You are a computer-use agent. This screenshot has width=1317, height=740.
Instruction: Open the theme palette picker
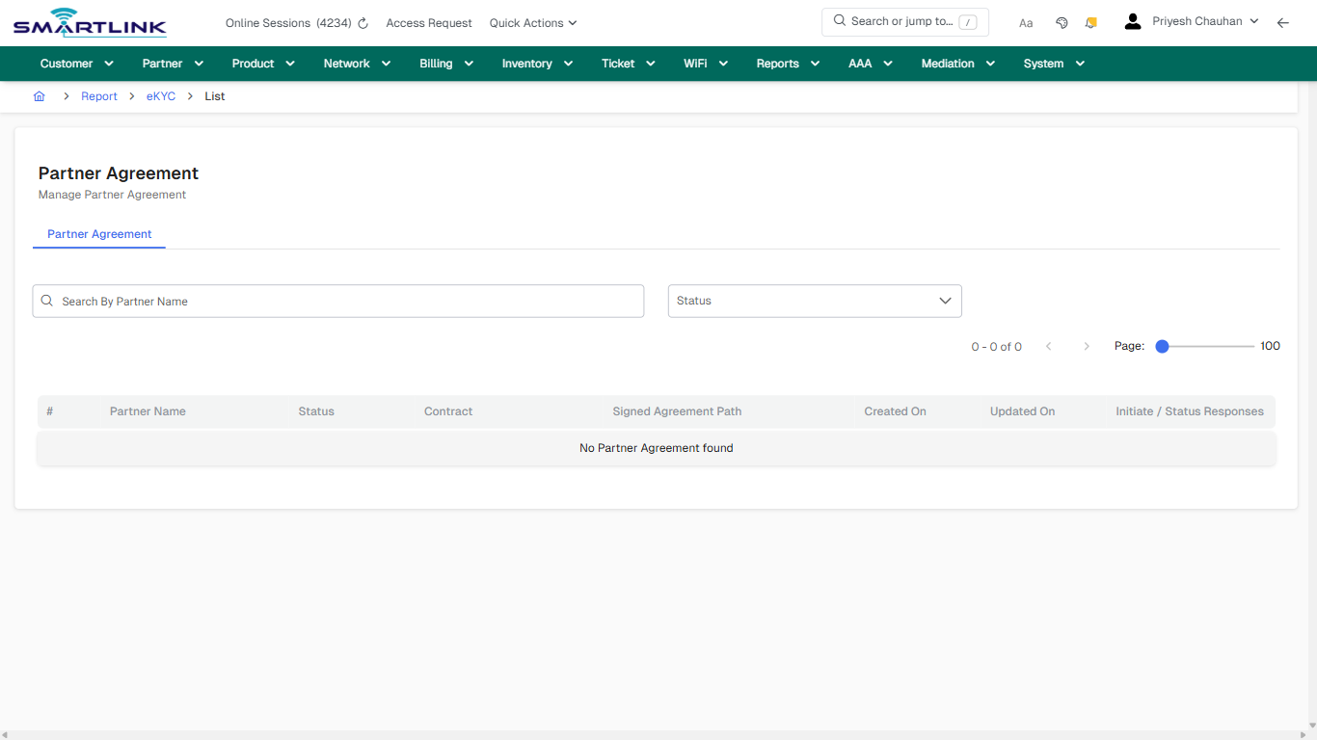(1062, 22)
